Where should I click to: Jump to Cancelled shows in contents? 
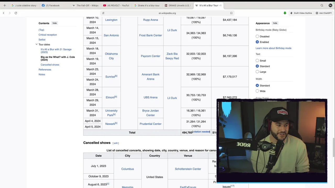click(50, 65)
